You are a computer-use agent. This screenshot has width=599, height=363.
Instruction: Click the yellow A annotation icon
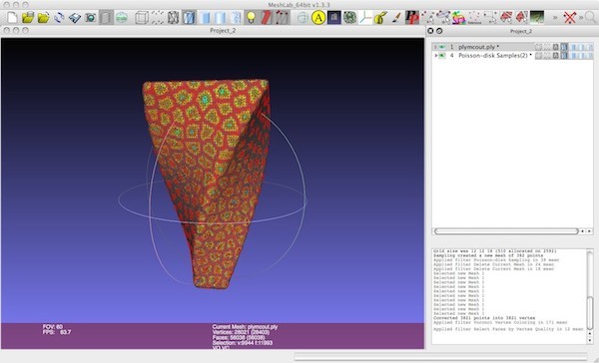[317, 18]
